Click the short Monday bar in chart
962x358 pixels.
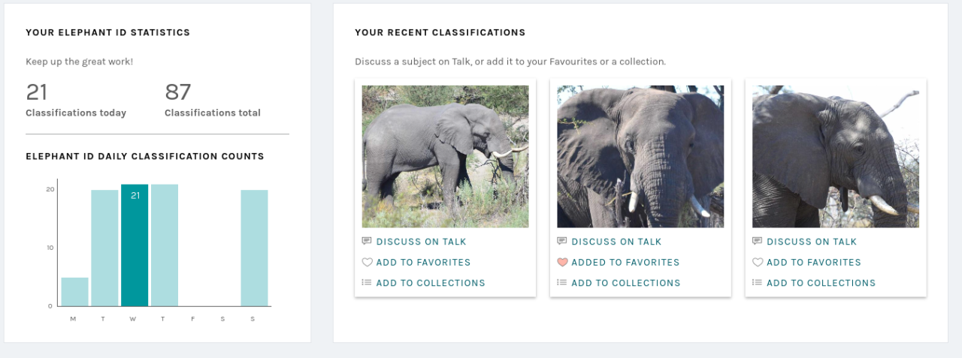[x=74, y=292]
